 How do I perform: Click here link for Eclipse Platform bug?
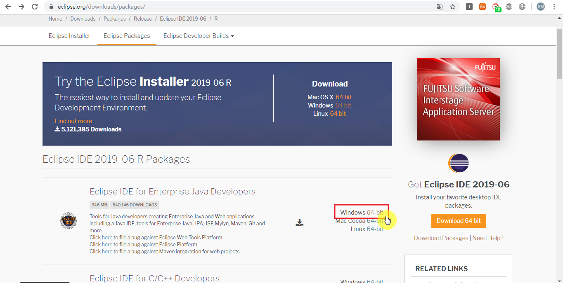click(107, 245)
